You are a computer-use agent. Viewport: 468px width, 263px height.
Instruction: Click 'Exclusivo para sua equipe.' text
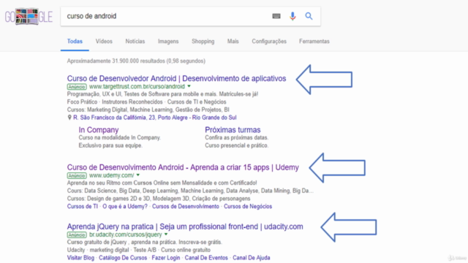(x=110, y=145)
